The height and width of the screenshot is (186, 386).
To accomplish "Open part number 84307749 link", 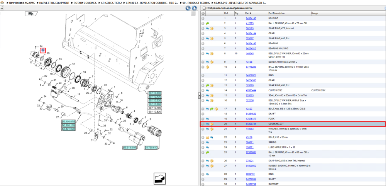I will coord(251,184).
